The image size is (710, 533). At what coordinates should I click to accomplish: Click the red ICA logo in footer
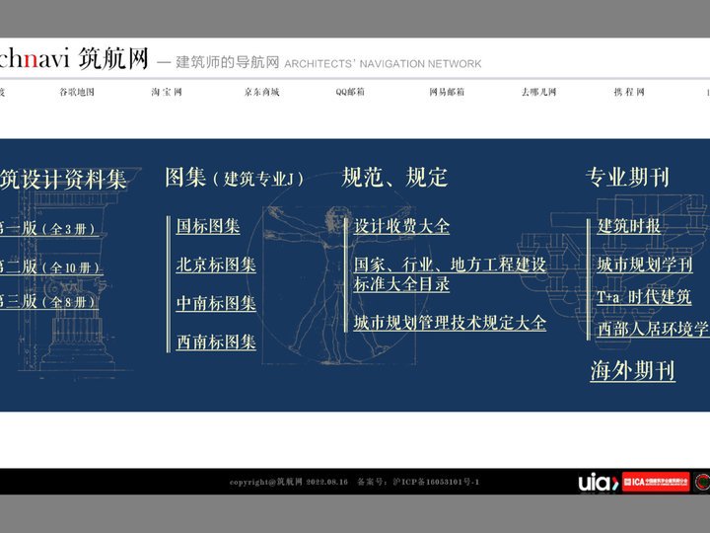pyautogui.click(x=656, y=482)
